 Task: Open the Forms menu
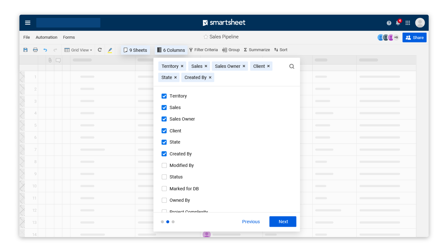69,37
